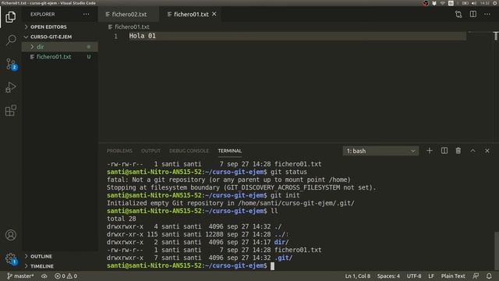
Task: Click Ln 1, Col 8 position indicator
Action: (358, 276)
